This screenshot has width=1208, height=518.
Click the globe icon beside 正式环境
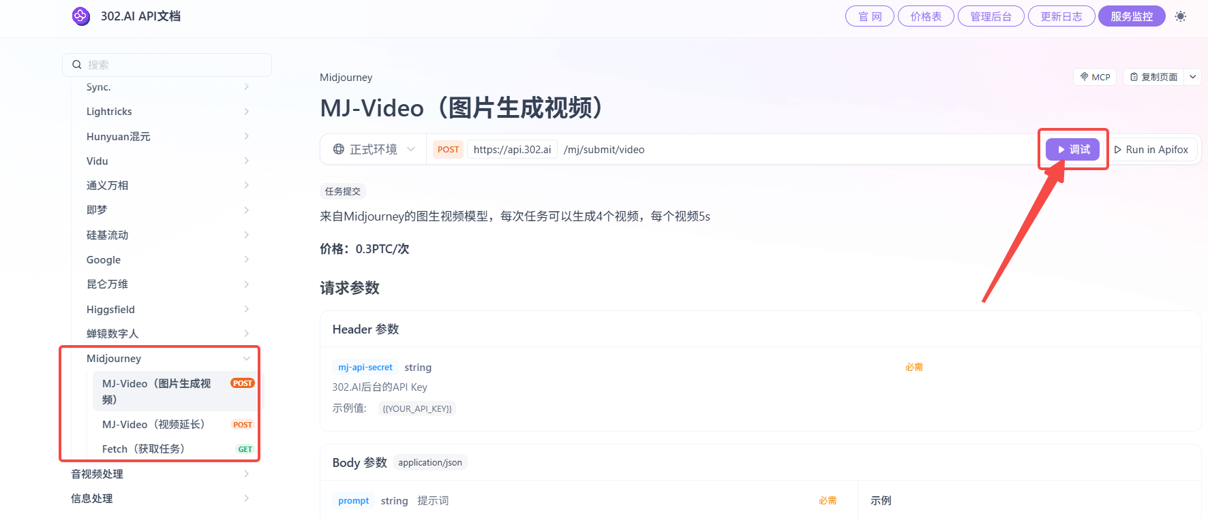coord(339,149)
